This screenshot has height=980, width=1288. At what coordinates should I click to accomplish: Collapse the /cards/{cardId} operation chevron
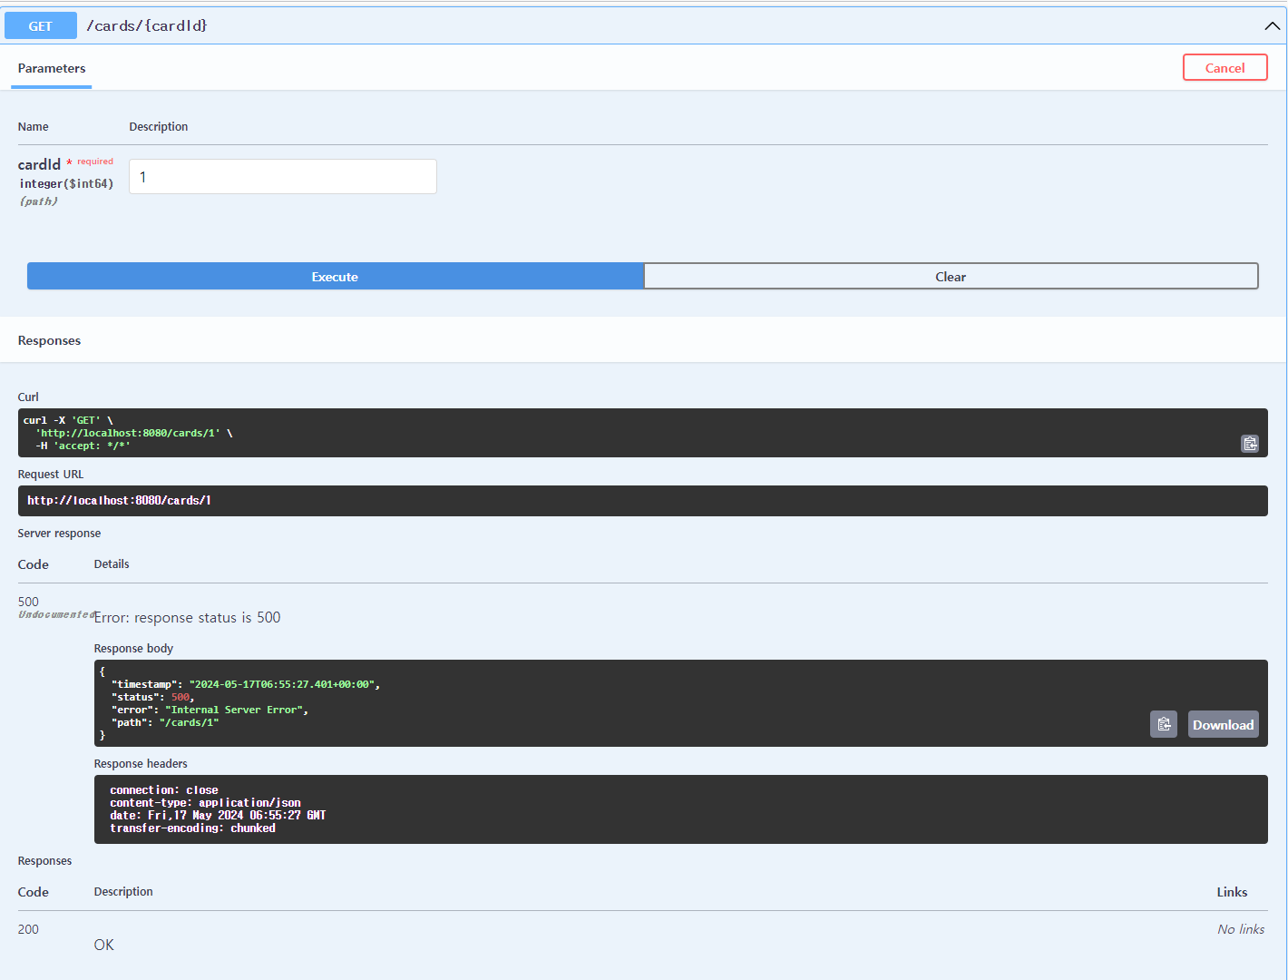click(1273, 25)
